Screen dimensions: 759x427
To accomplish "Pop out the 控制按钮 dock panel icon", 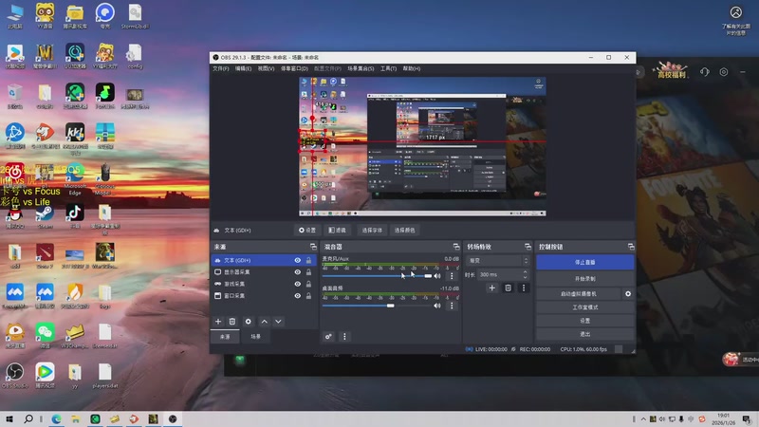I will (x=631, y=247).
